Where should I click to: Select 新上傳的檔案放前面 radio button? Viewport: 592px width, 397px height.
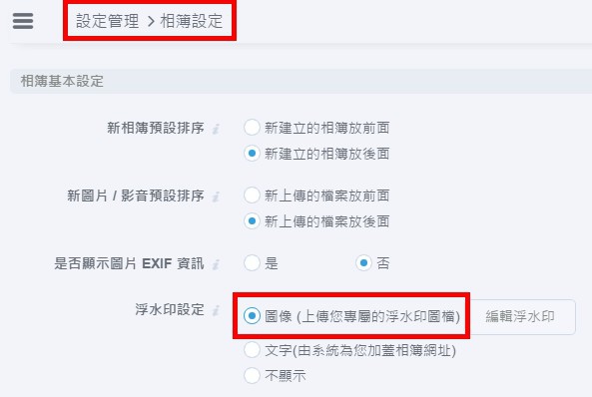click(252, 196)
